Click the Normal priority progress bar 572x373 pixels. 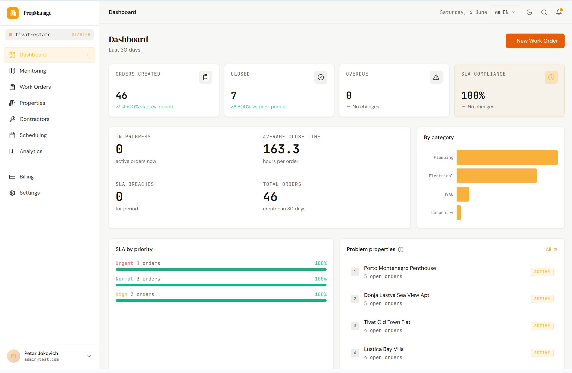pyautogui.click(x=221, y=285)
